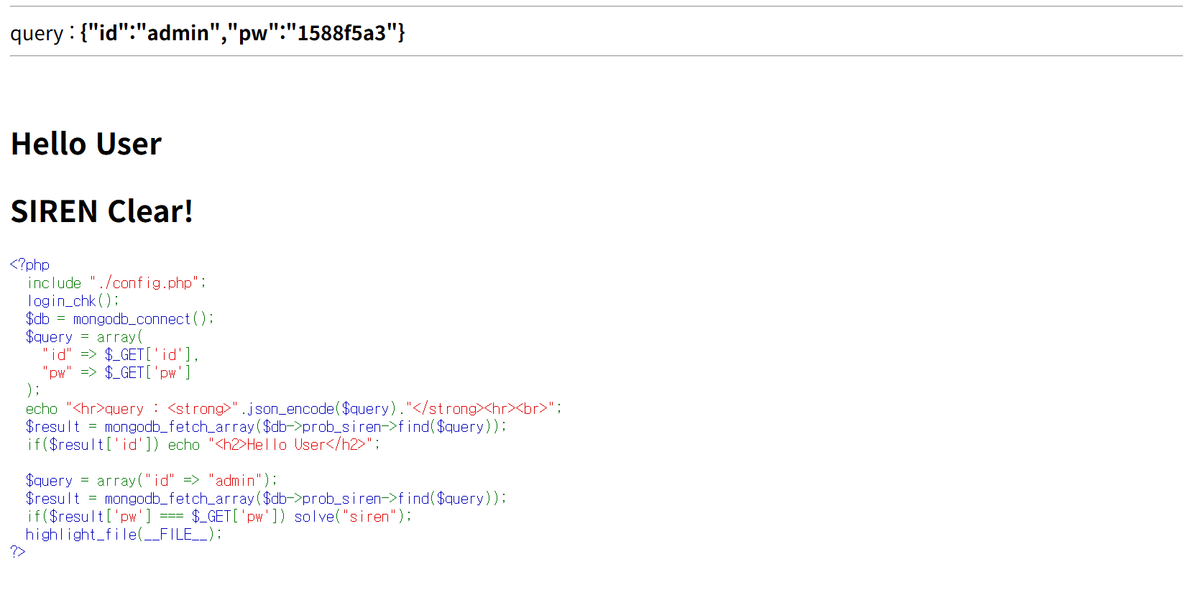Click the "$query = array(" opening line

(84, 336)
